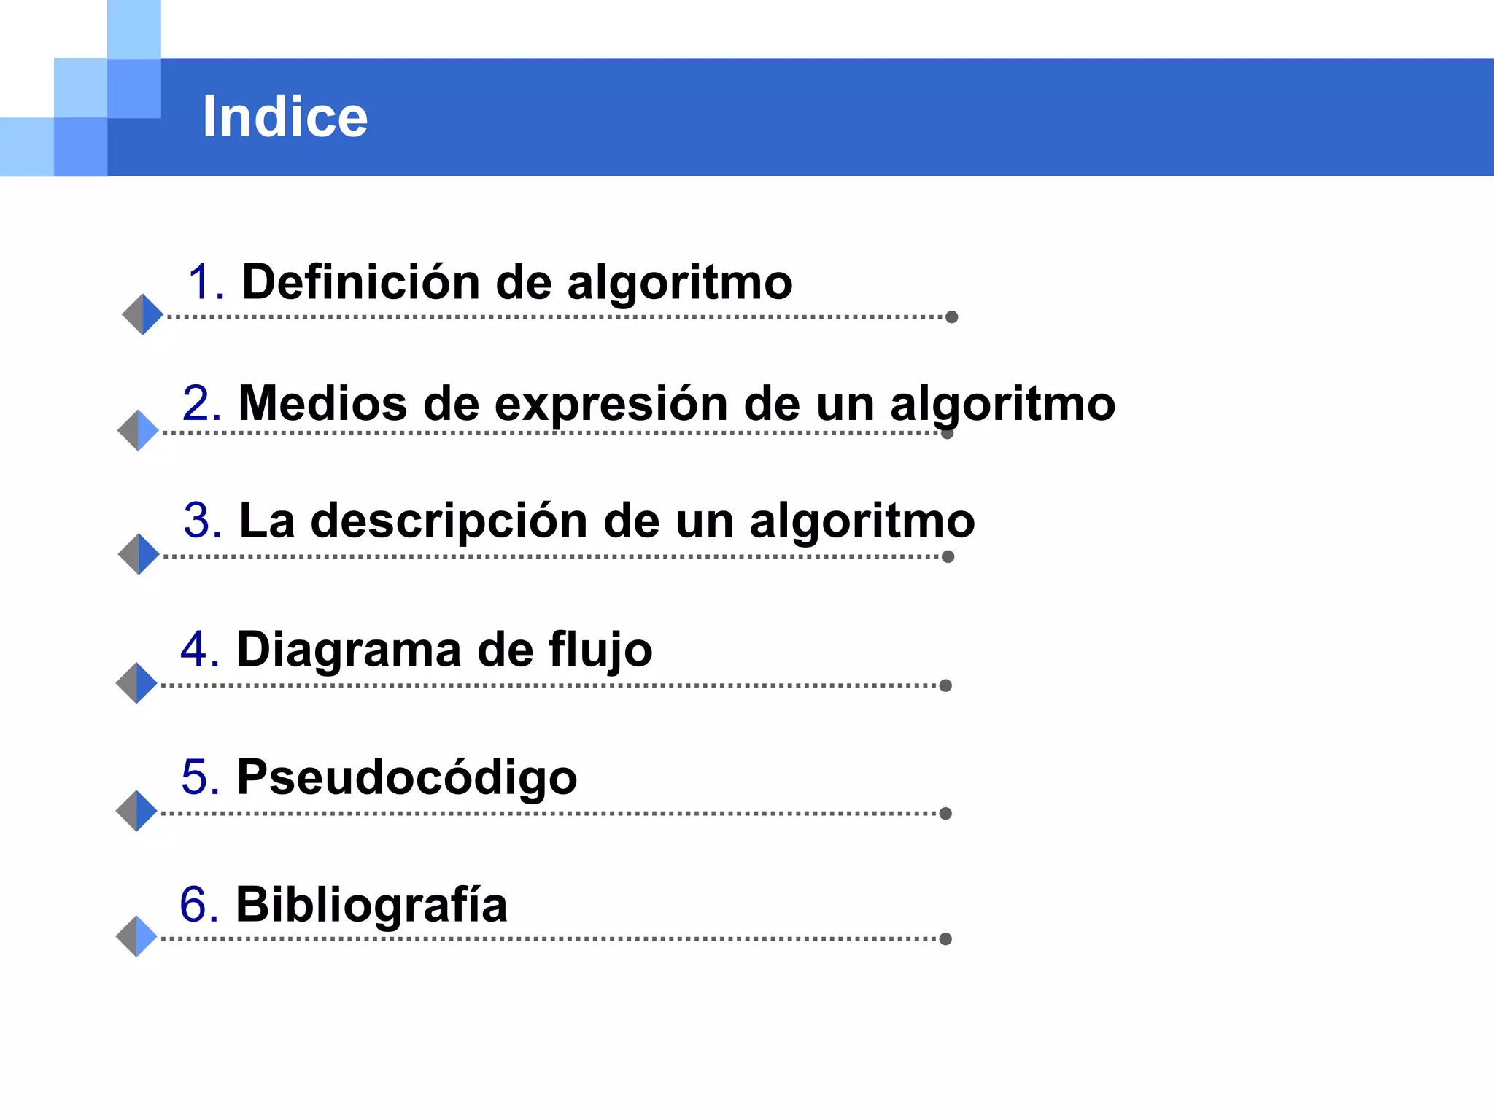The width and height of the screenshot is (1494, 1120).
Task: Open "Medios de expresión de un algoritmo" entry
Action: (x=676, y=403)
